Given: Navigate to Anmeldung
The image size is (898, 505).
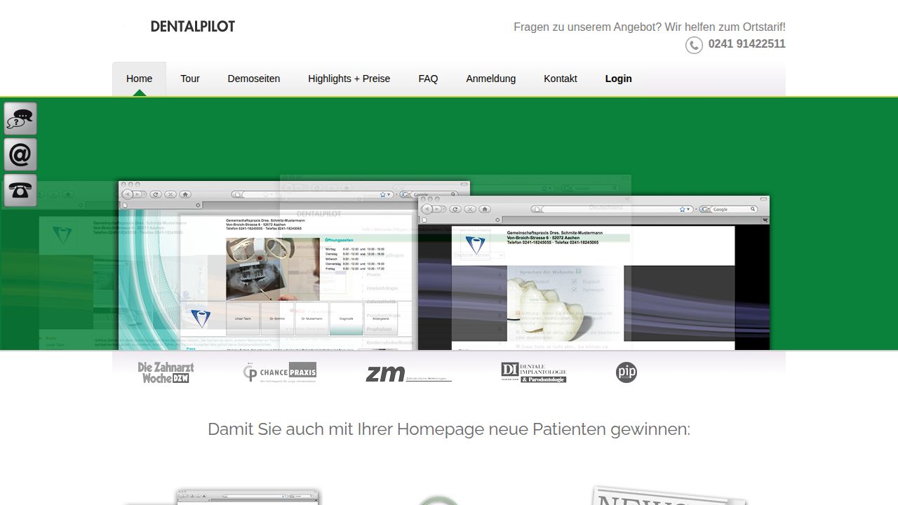Looking at the screenshot, I should (x=491, y=79).
